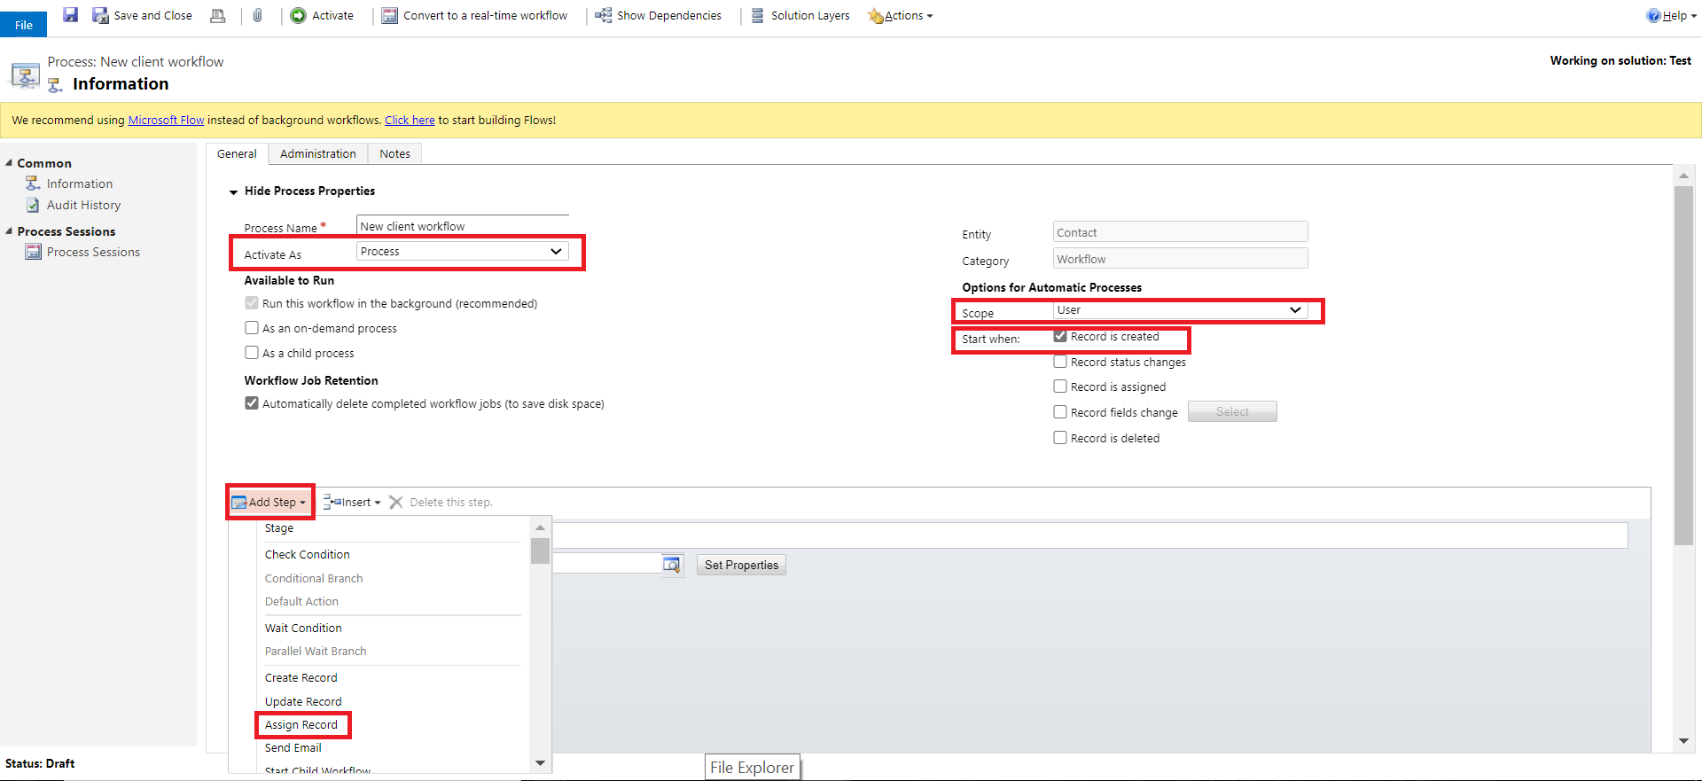Open Solution Layers from the toolbar
The height and width of the screenshot is (781, 1702).
pos(800,15)
